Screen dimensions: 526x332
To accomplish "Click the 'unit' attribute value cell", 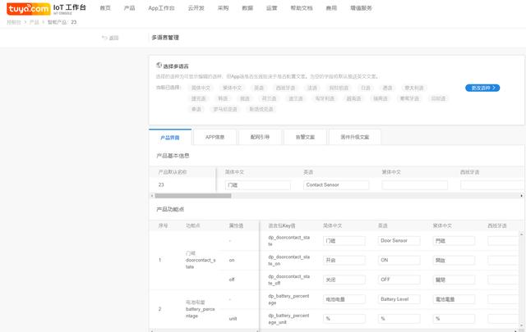I will [233, 319].
